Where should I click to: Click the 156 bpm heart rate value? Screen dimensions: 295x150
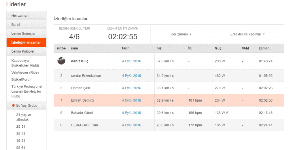195,113
